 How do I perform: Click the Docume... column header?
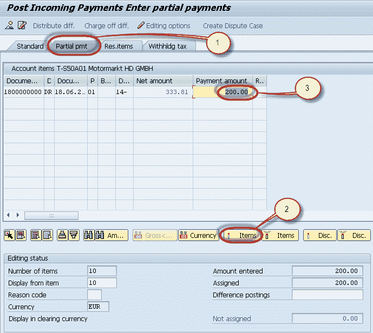(x=24, y=81)
